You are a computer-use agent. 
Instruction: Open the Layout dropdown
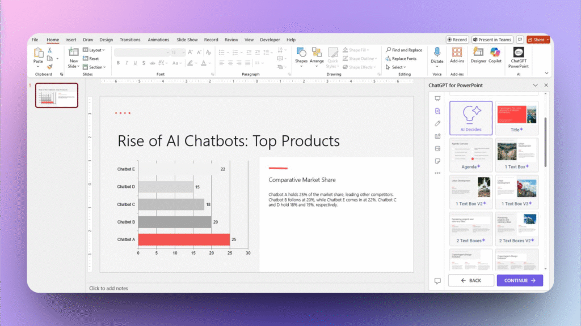95,50
